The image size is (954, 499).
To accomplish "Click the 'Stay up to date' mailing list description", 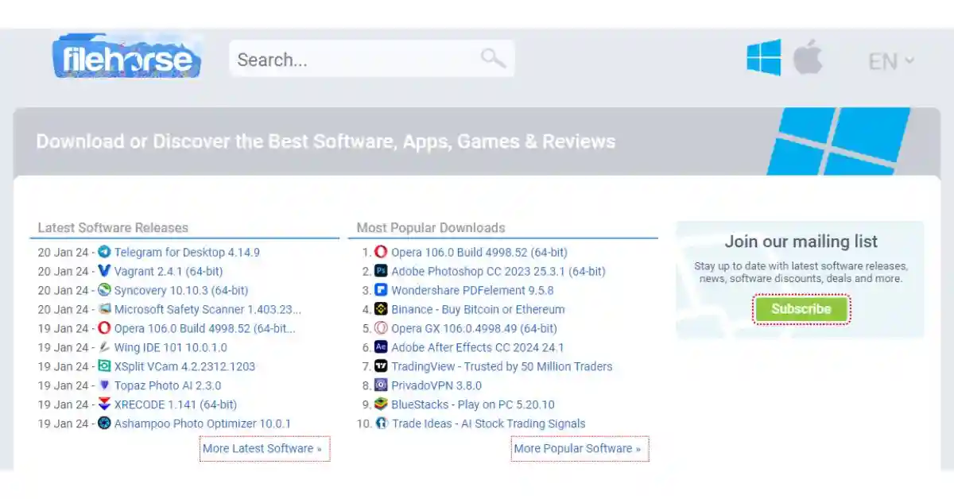I will [801, 273].
